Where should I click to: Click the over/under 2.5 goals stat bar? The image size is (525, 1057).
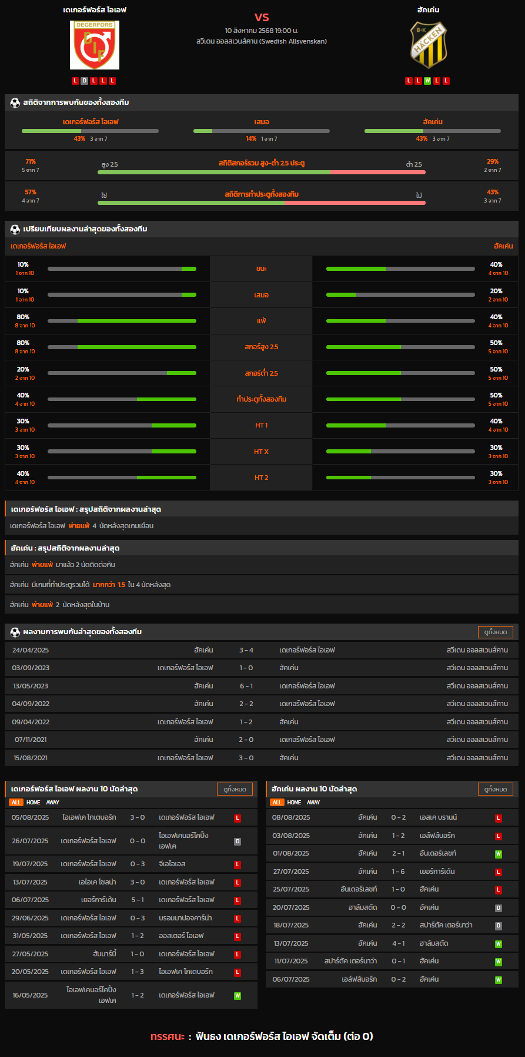pos(262,172)
